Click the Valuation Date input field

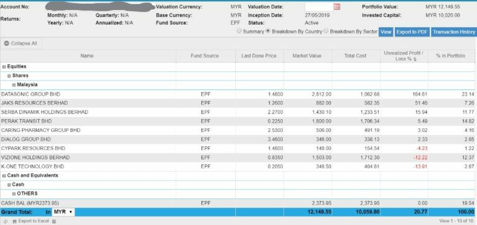(319, 7)
